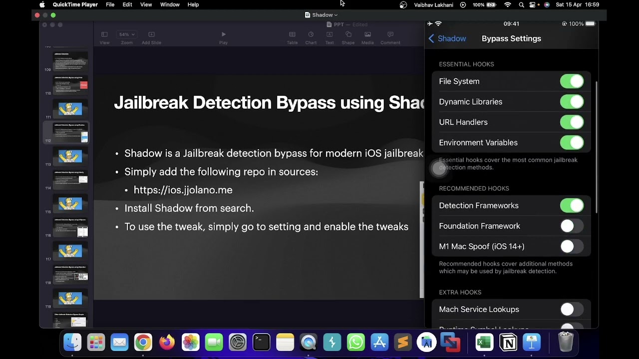Open Finder from the Dock
This screenshot has height=359, width=639.
(x=72, y=343)
